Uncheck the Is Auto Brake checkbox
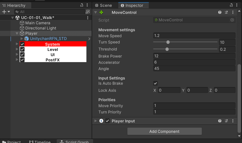Viewport: 242px width, 143px height. pyautogui.click(x=155, y=84)
